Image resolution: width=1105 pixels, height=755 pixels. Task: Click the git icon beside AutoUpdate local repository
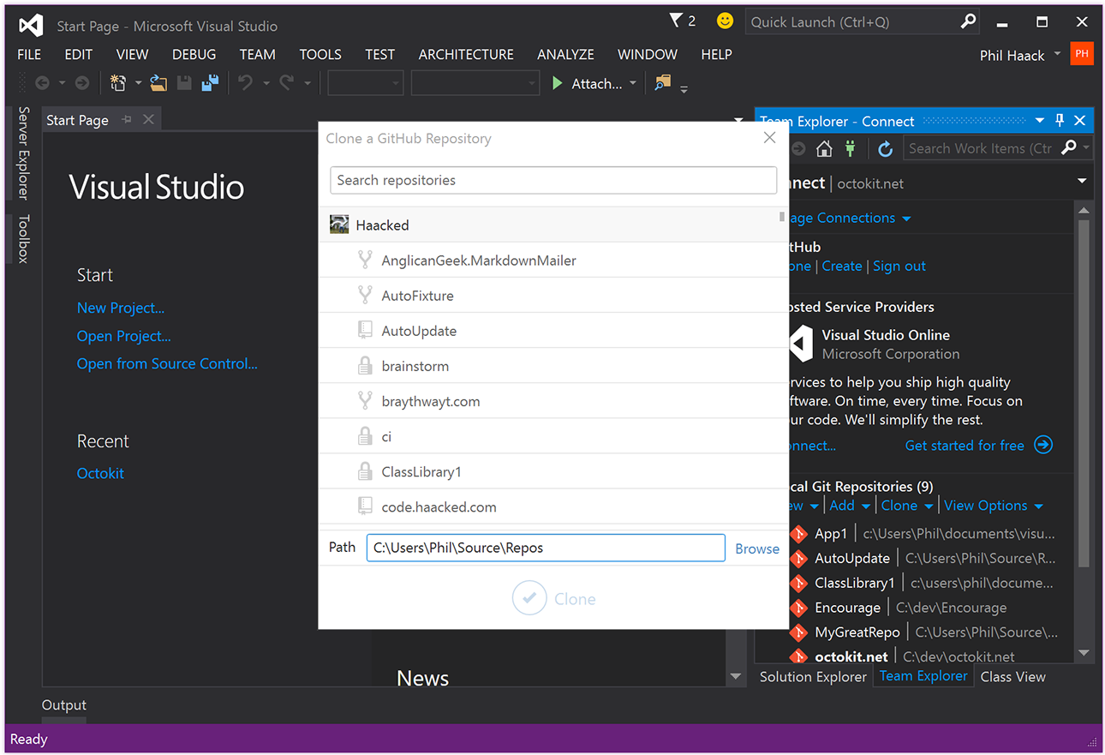(798, 559)
